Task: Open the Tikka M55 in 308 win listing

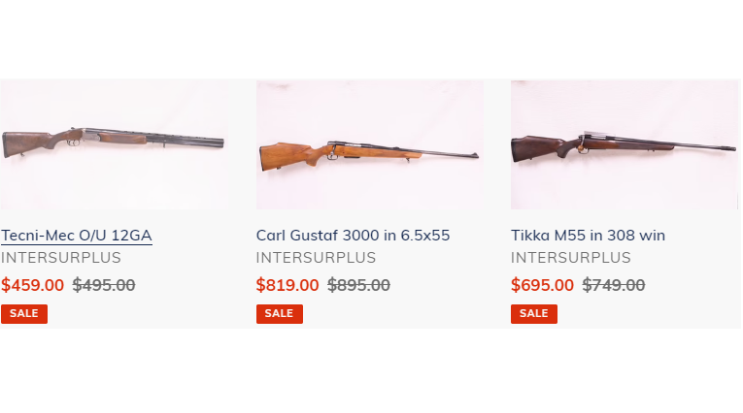Action: pyautogui.click(x=588, y=236)
